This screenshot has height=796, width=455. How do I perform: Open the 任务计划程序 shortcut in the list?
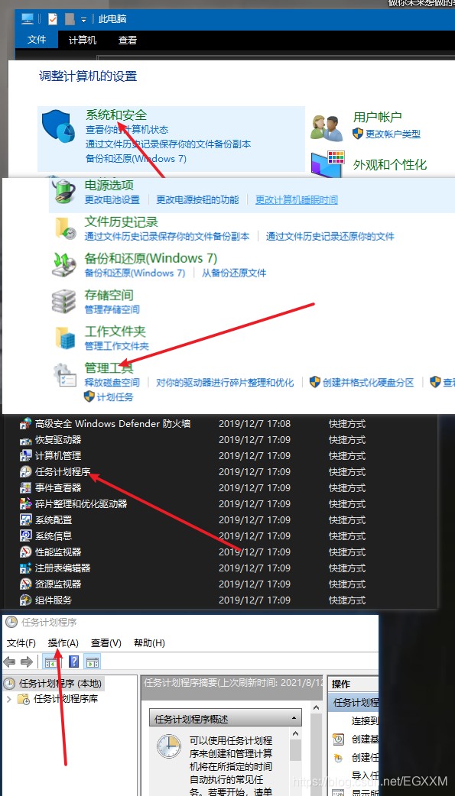coord(63,471)
